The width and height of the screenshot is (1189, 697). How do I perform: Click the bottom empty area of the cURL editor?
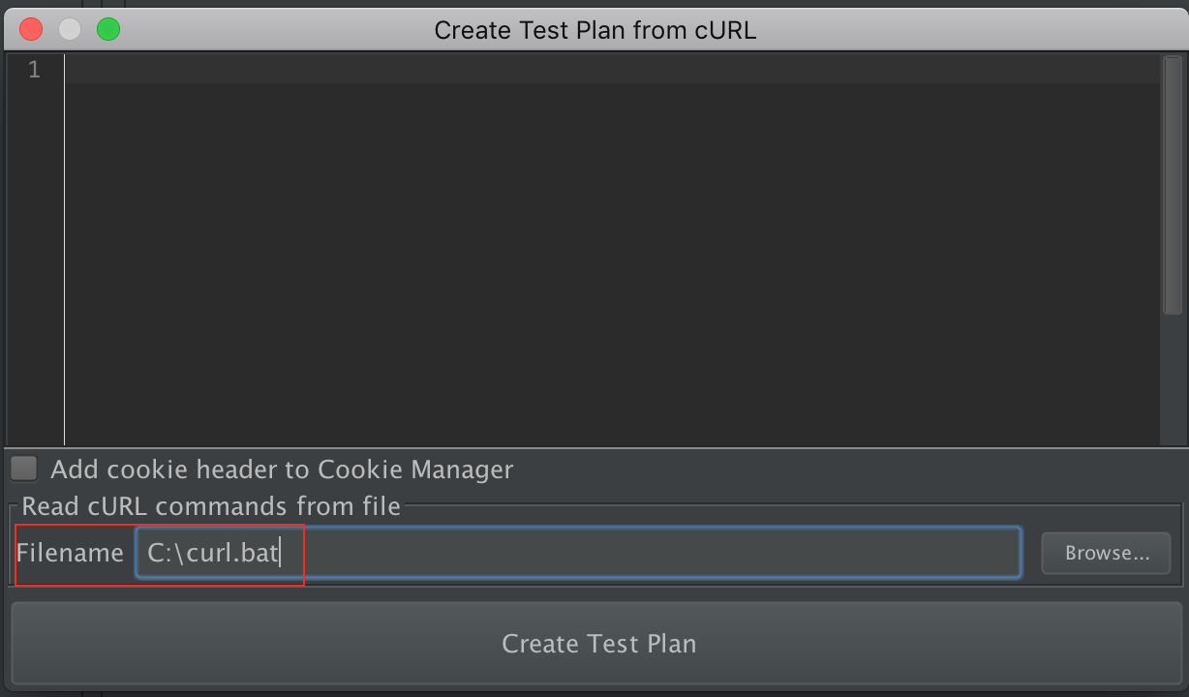(610, 416)
